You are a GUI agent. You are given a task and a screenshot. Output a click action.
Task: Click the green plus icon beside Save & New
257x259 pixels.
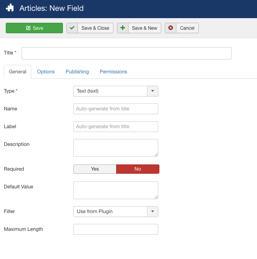click(123, 28)
